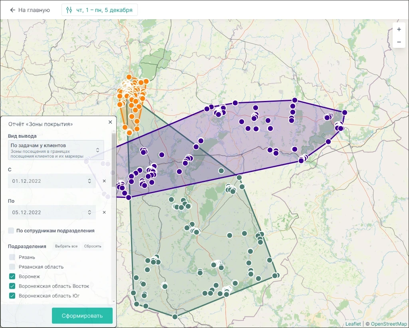Click the bottom green marker of southern zone
Screen dimensions: 409x328
tap(175, 317)
